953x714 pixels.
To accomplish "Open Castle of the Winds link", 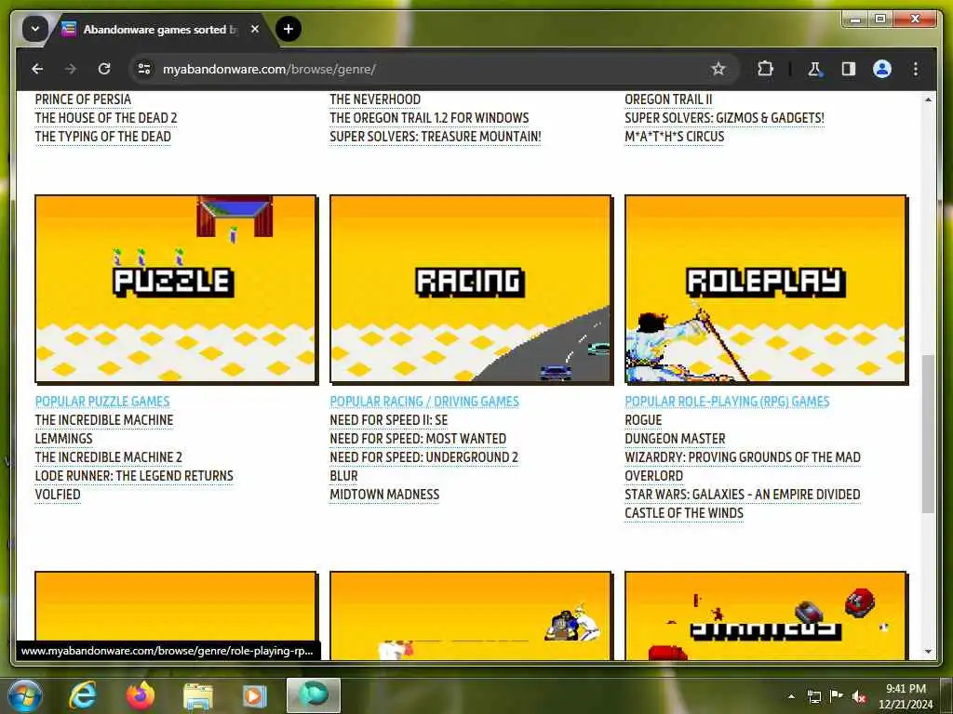I will (x=684, y=513).
